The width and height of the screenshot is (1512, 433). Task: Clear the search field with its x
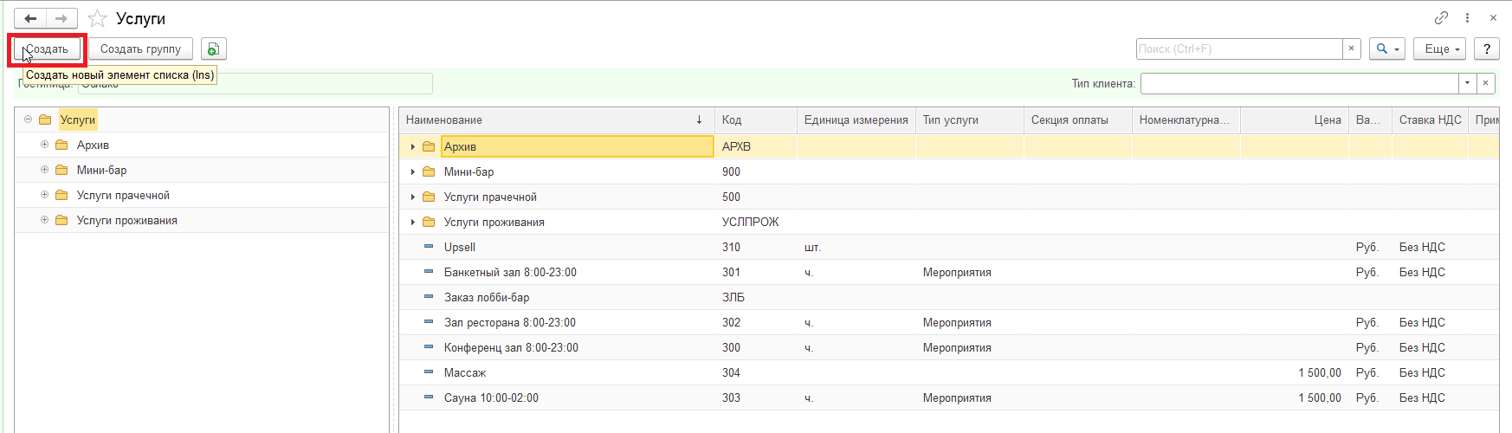pos(1351,49)
